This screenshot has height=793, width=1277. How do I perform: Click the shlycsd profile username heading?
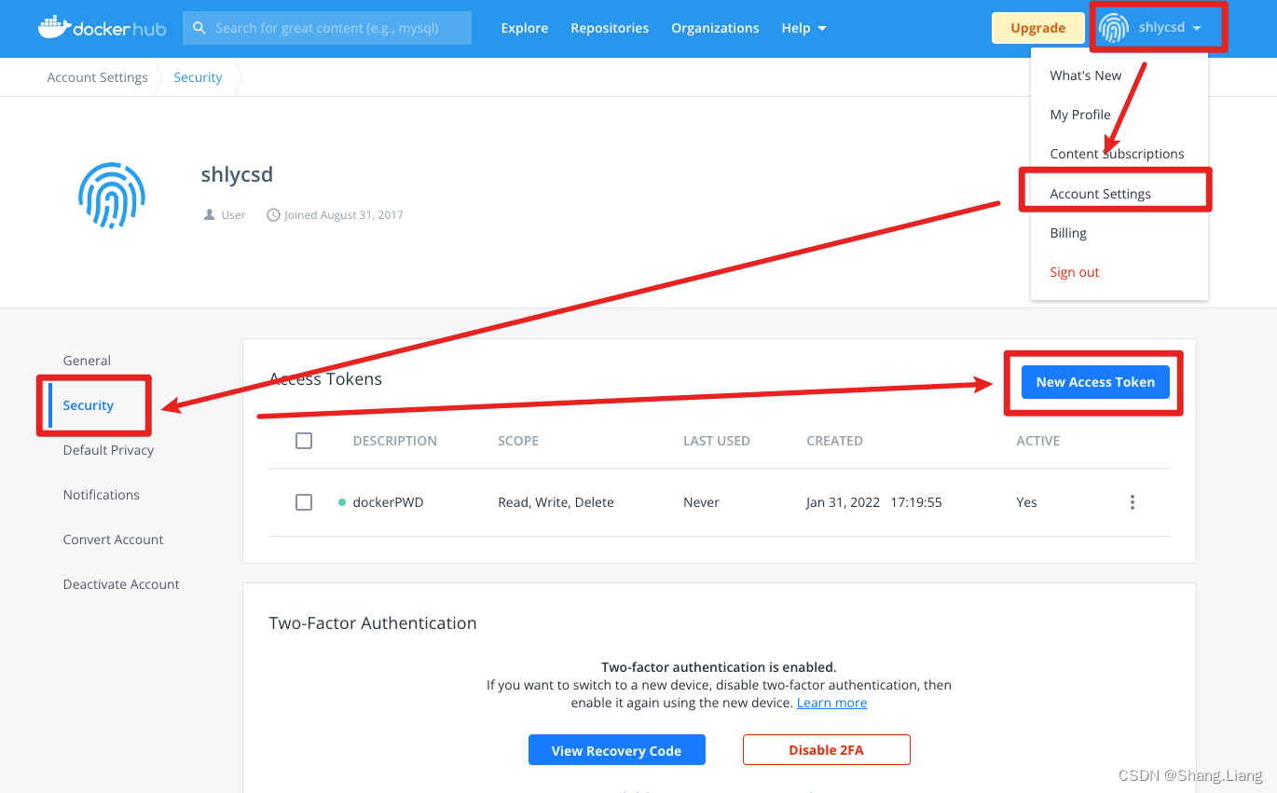tap(237, 174)
